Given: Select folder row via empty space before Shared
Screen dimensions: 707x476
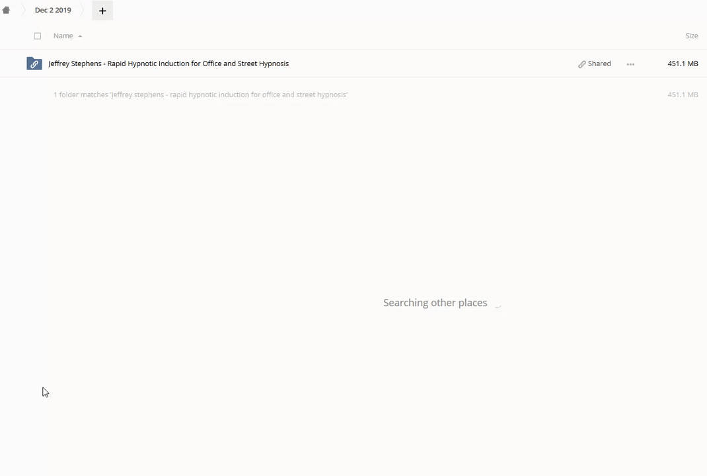Looking at the screenshot, I should (x=433, y=63).
